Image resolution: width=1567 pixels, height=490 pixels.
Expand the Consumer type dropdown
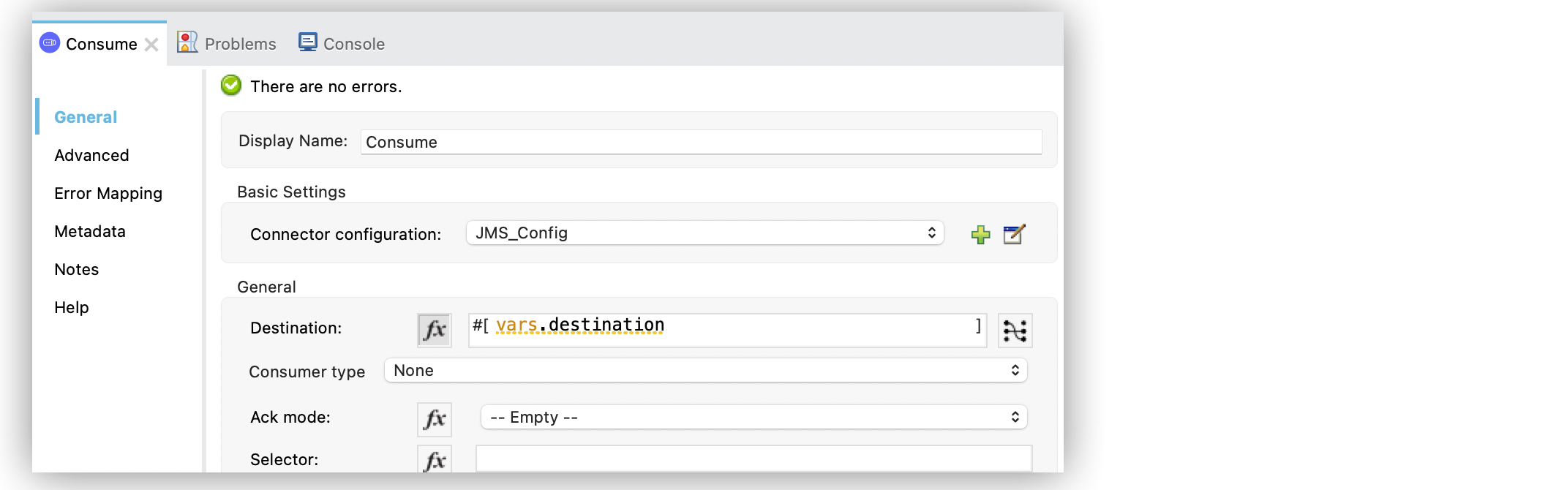(x=704, y=371)
